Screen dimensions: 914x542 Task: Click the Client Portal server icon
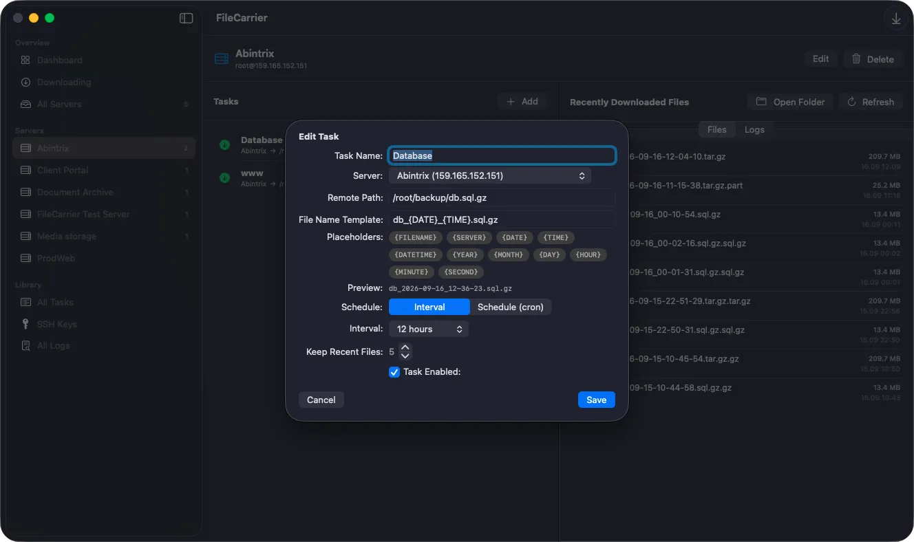pos(25,170)
